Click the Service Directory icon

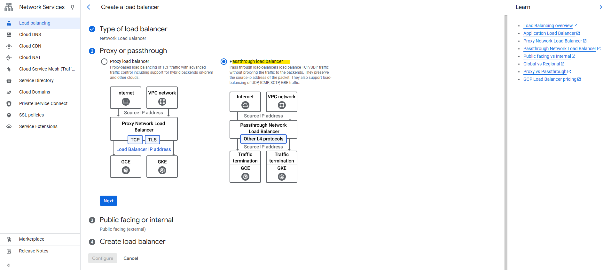tap(9, 80)
